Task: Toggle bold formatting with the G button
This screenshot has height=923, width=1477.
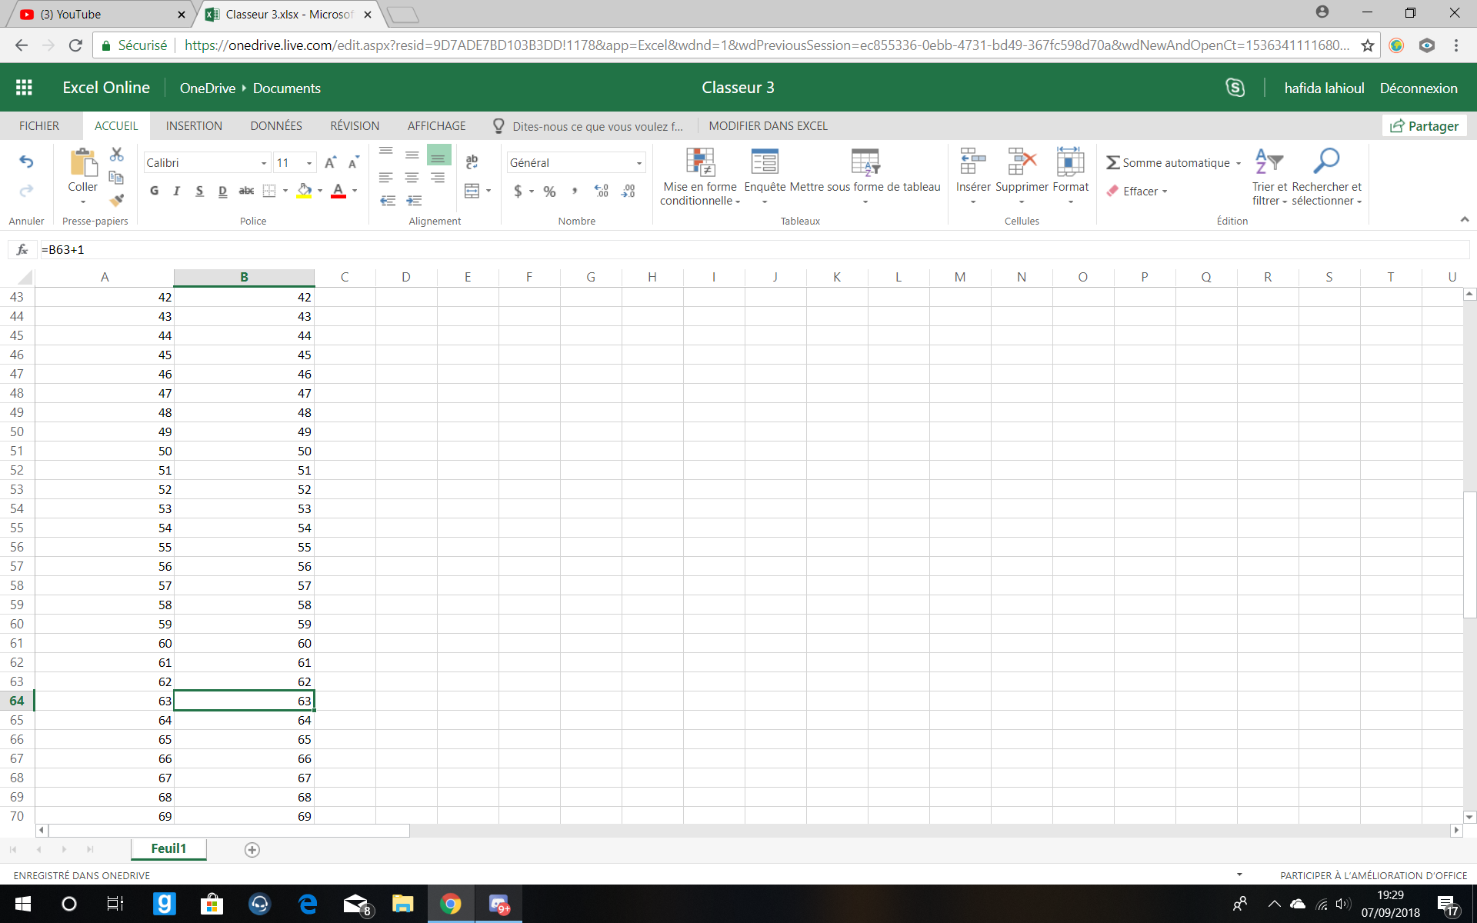Action: tap(155, 191)
